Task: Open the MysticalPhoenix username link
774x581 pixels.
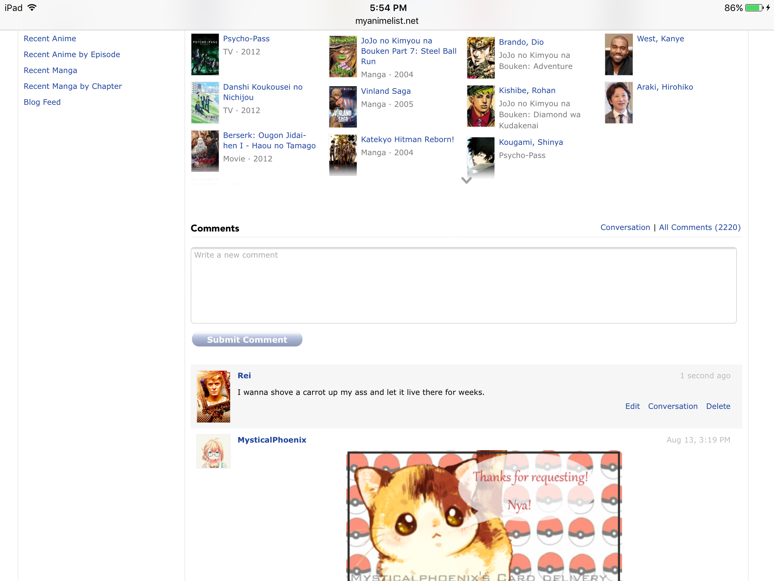Action: (x=272, y=440)
